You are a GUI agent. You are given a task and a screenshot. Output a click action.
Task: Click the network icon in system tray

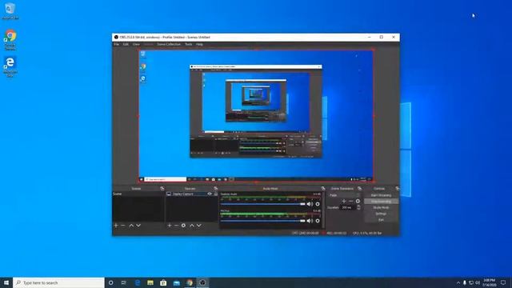point(471,282)
